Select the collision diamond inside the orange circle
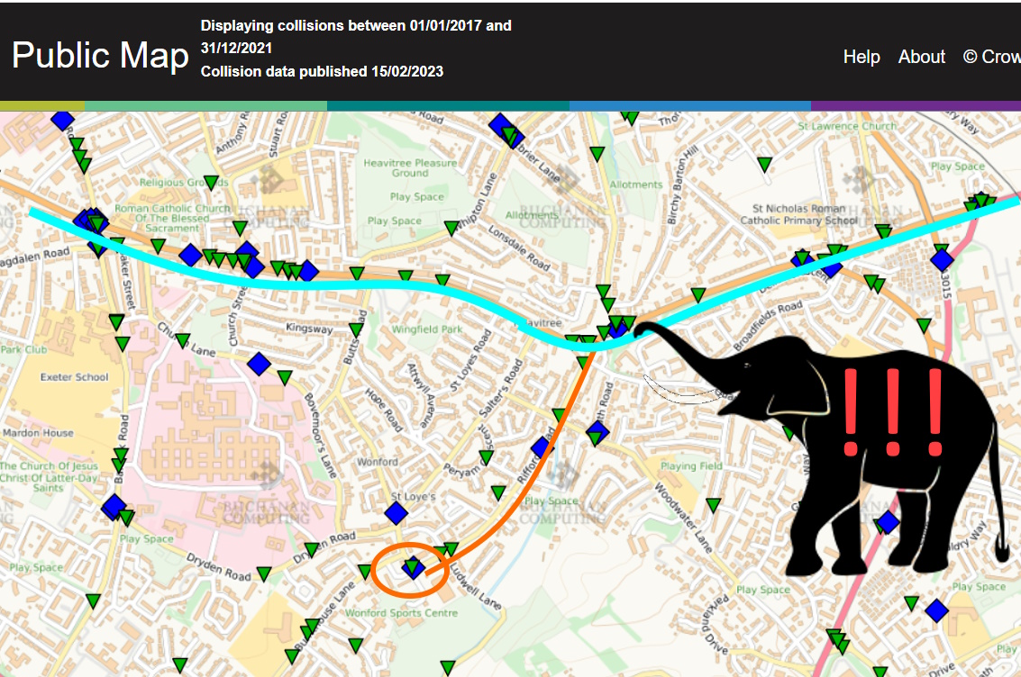Image resolution: width=1021 pixels, height=677 pixels. pos(413,567)
